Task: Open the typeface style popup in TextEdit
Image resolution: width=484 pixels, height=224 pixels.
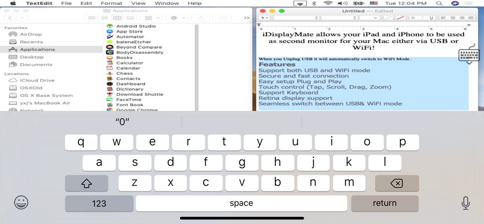Action: click(x=339, y=18)
